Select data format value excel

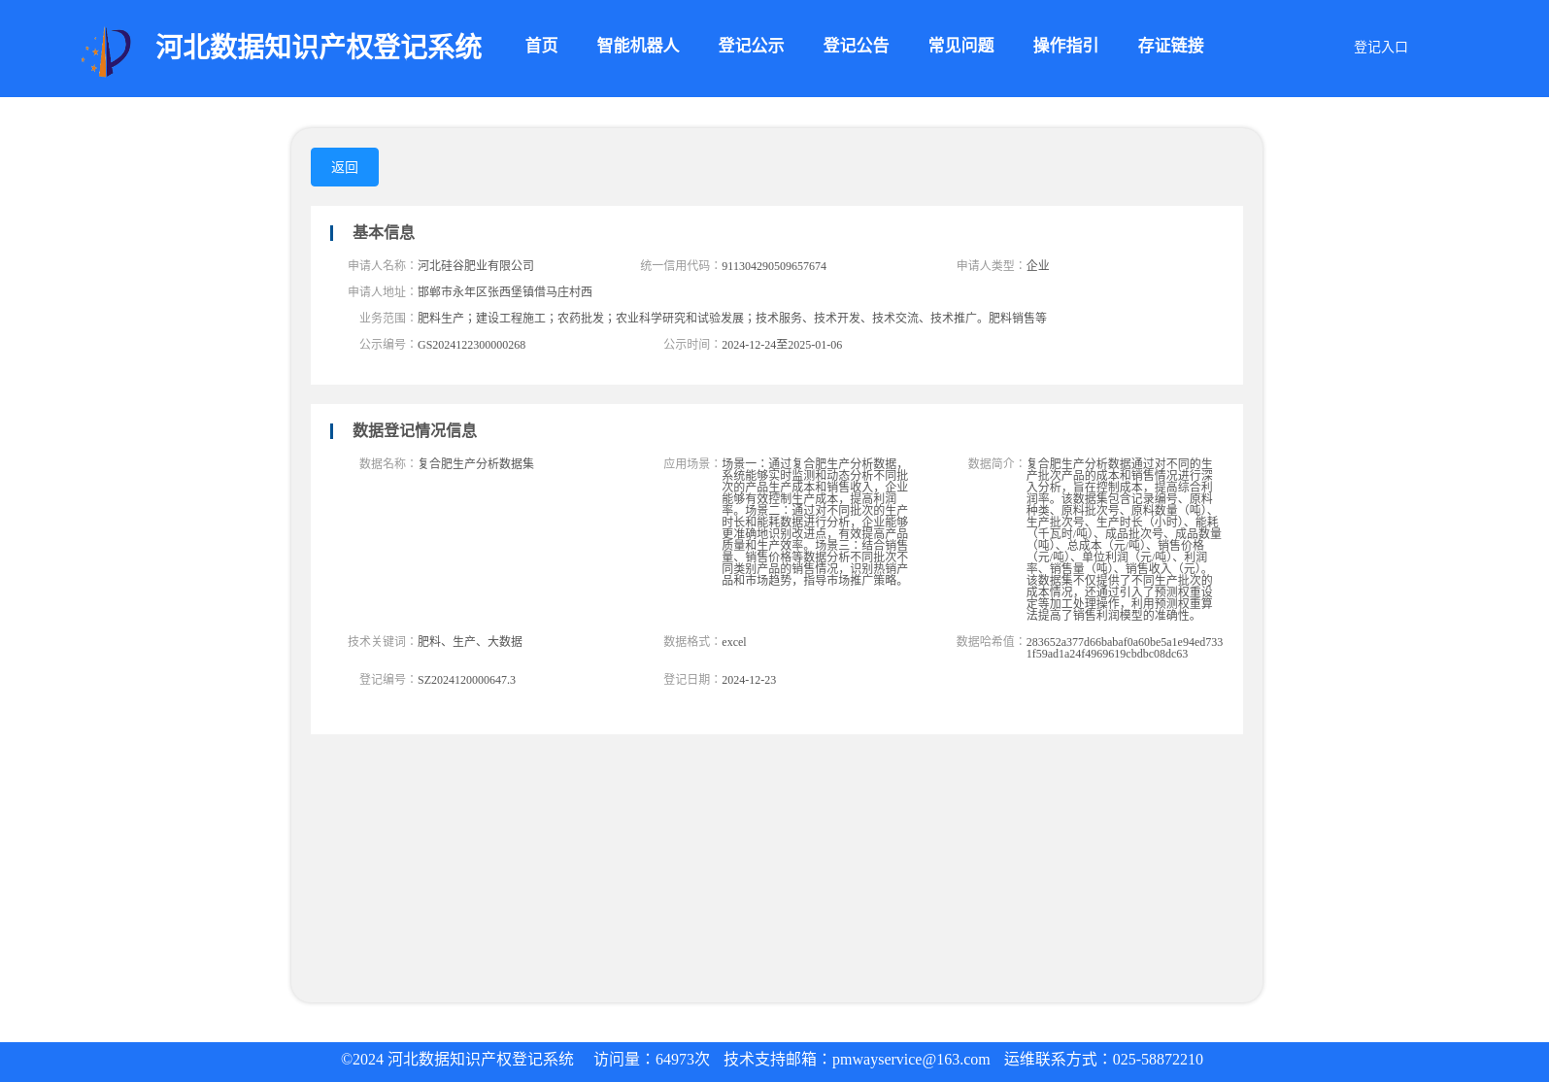tap(734, 642)
